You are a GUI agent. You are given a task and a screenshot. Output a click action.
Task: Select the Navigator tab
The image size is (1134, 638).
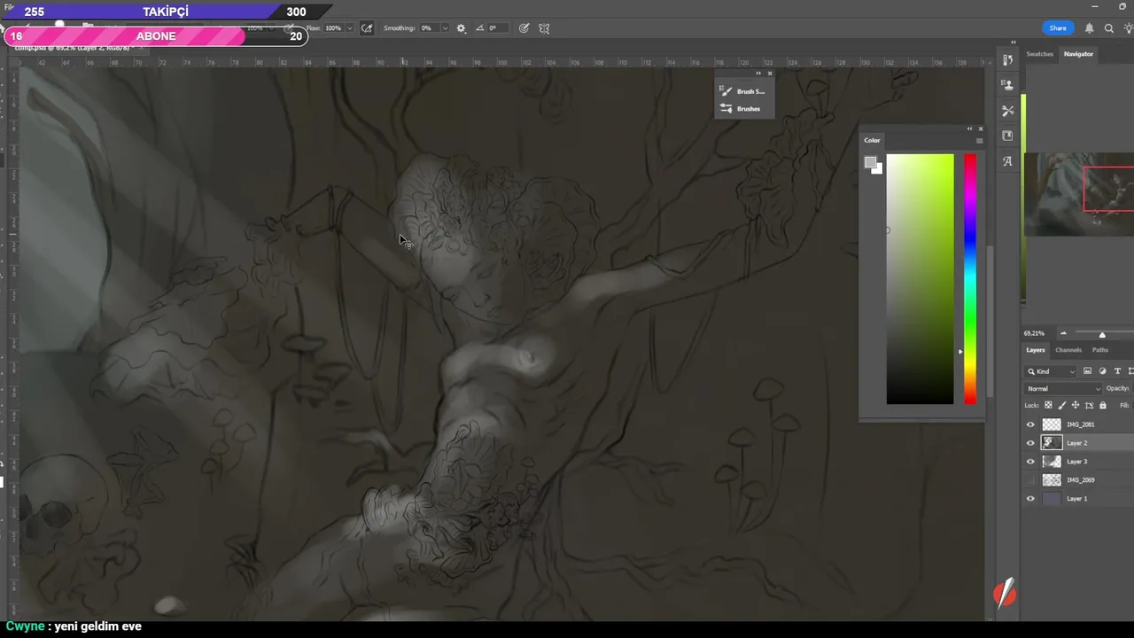1078,54
